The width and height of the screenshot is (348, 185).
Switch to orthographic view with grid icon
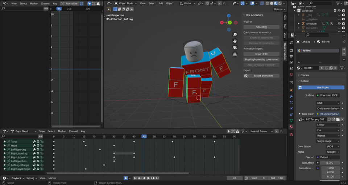pos(235,54)
